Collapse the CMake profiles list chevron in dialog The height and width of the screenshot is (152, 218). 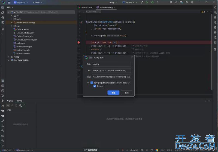tap(88, 83)
